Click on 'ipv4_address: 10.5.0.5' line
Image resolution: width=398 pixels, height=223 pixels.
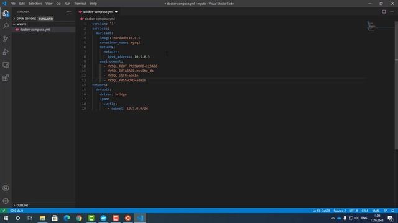coord(129,56)
